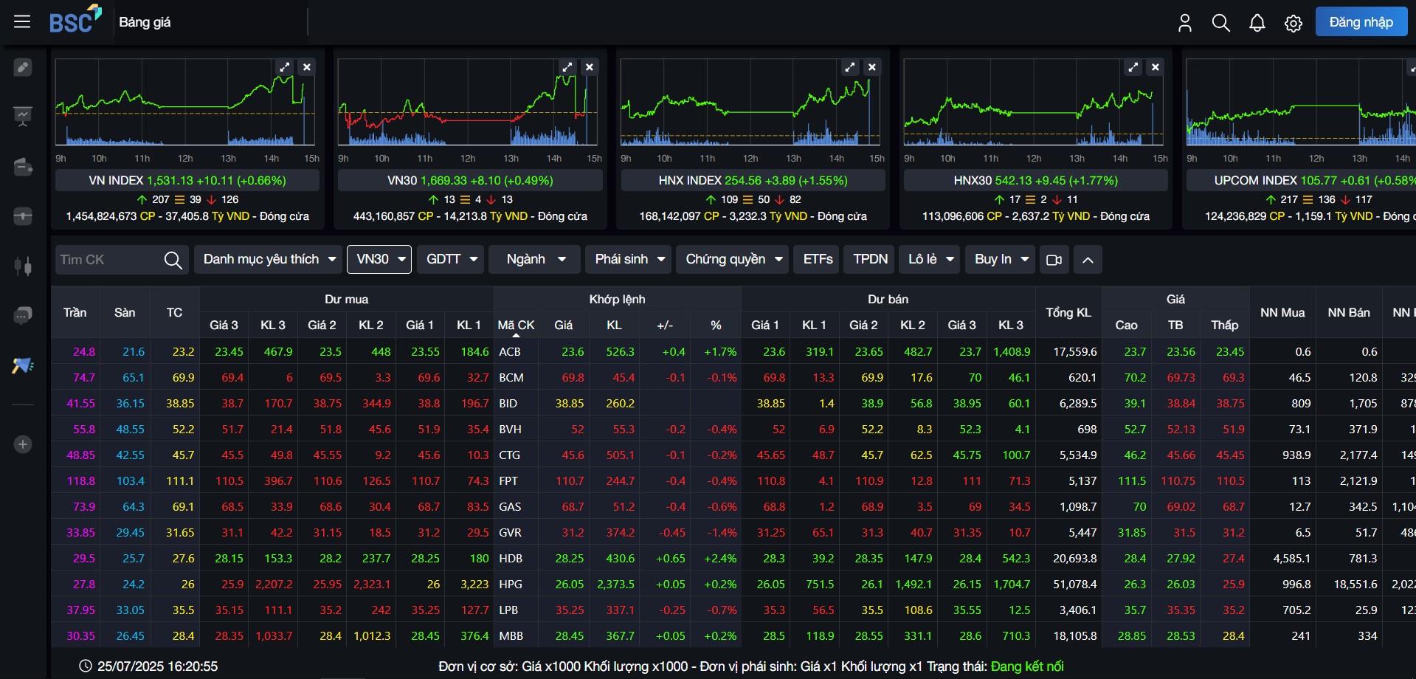Image resolution: width=1416 pixels, height=679 pixels.
Task: Select the HPG stock symbol
Action: (x=511, y=585)
